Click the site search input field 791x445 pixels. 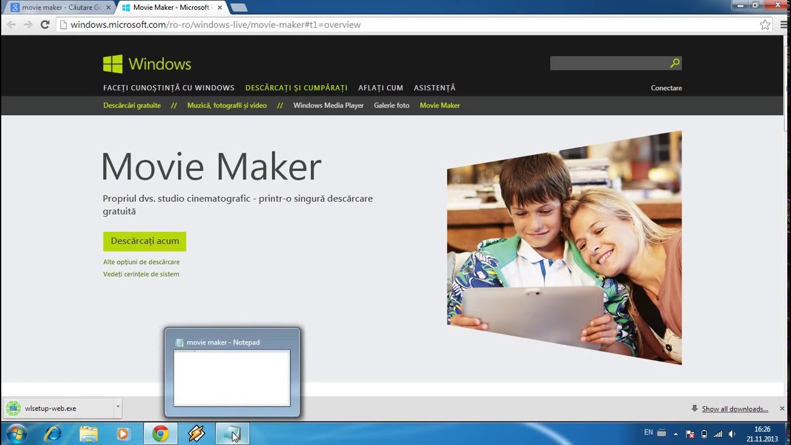point(609,63)
